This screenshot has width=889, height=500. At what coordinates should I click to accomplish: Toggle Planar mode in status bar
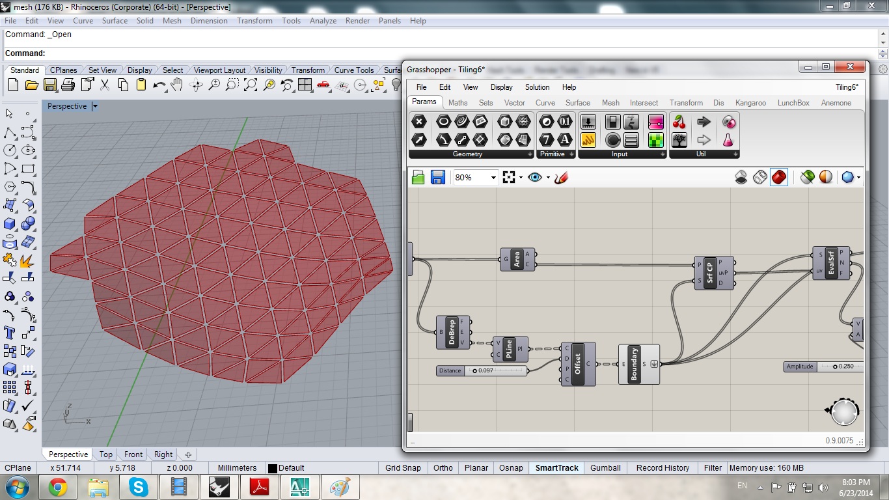[476, 467]
